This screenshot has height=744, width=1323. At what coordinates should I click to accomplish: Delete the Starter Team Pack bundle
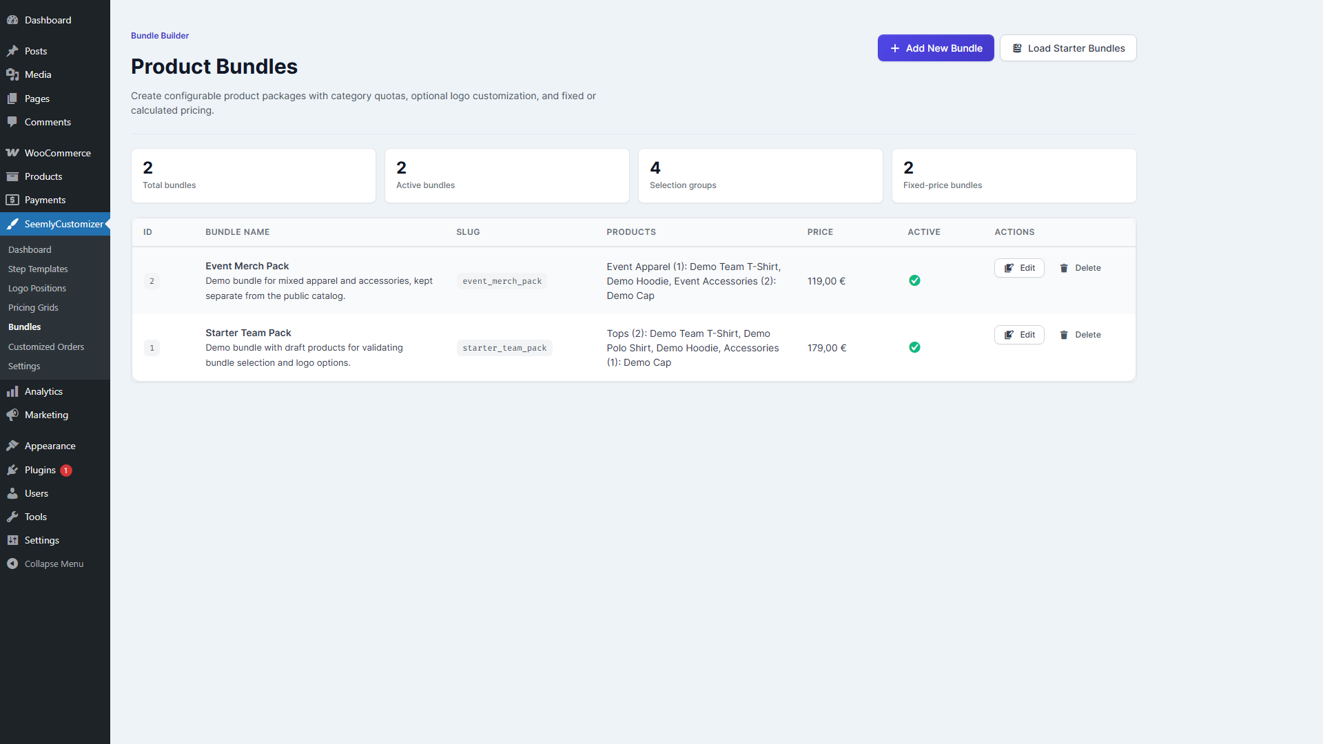point(1080,335)
